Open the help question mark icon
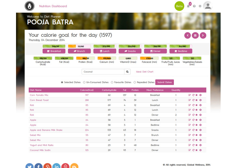The image size is (237, 168). [x=194, y=6]
